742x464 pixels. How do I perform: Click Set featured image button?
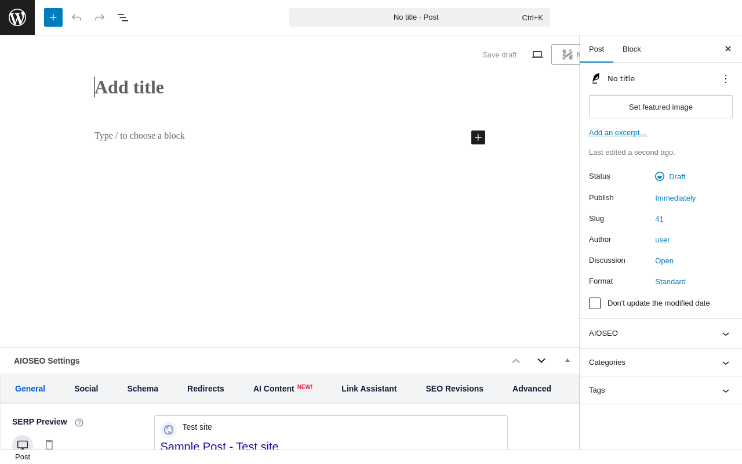pos(661,107)
